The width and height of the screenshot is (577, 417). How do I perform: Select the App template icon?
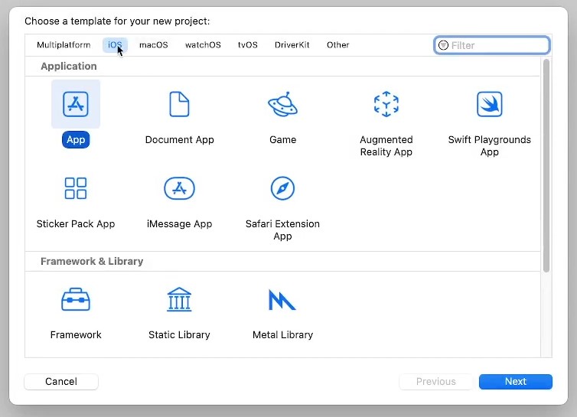point(76,104)
